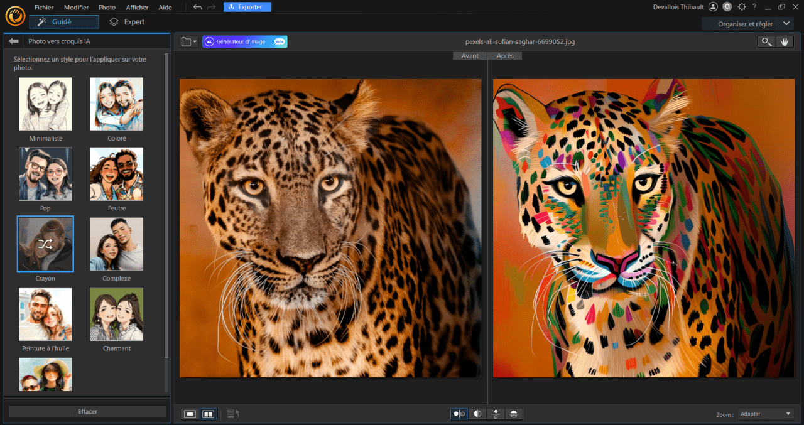Screen dimensions: 804x425
Task: Open the help question mark icon
Action: (x=754, y=7)
